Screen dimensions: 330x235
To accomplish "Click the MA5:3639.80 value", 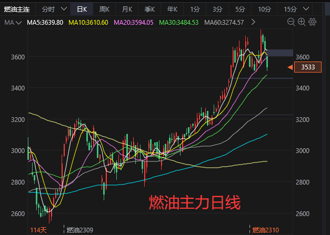I will click(x=45, y=23).
